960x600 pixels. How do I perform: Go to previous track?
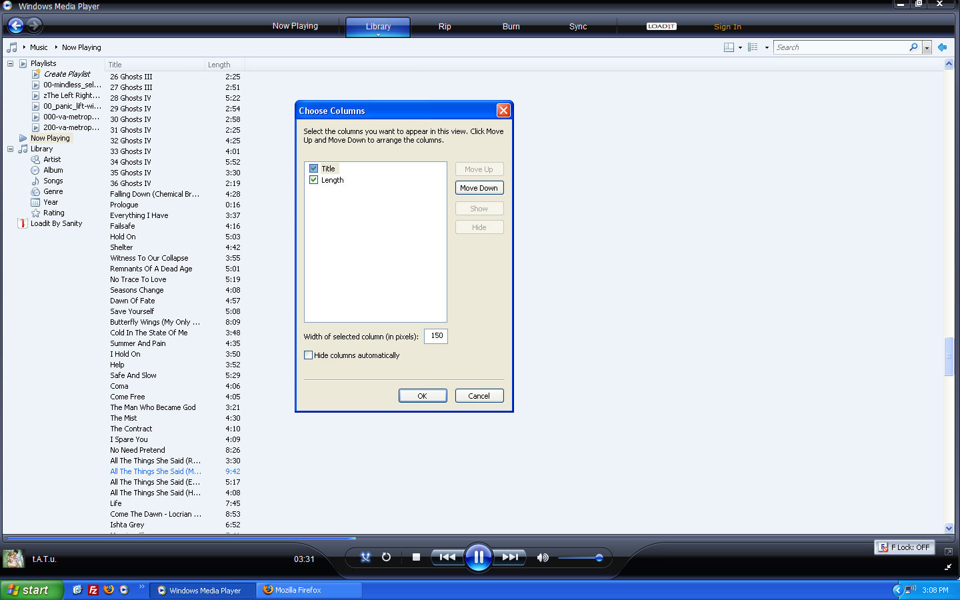tap(447, 557)
